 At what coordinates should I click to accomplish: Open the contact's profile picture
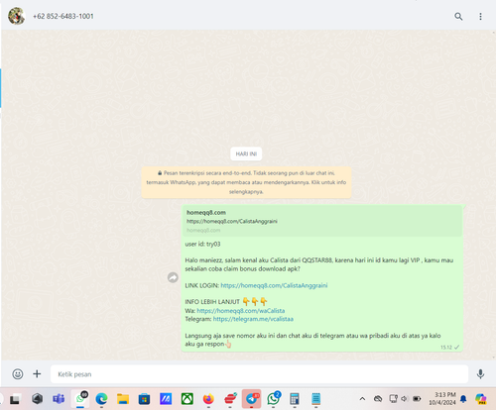pos(17,16)
